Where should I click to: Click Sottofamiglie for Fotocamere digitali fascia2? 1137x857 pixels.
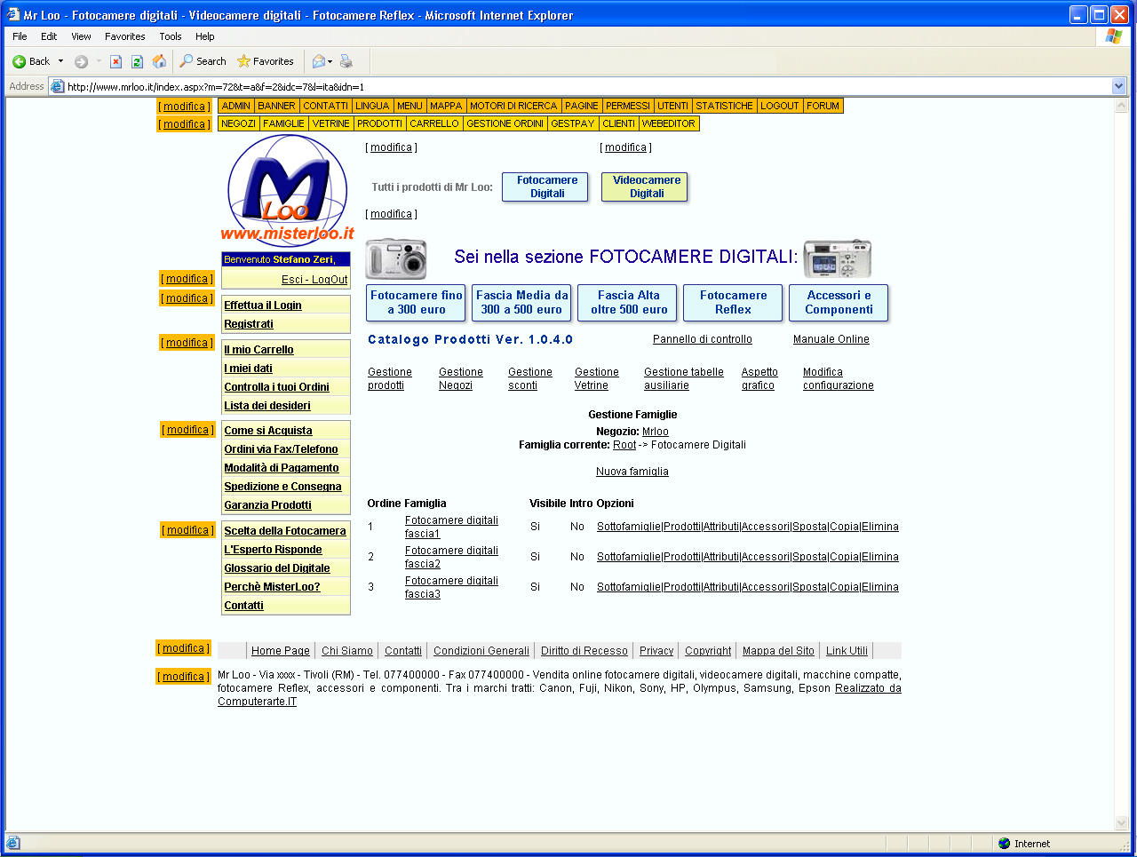[x=629, y=557]
